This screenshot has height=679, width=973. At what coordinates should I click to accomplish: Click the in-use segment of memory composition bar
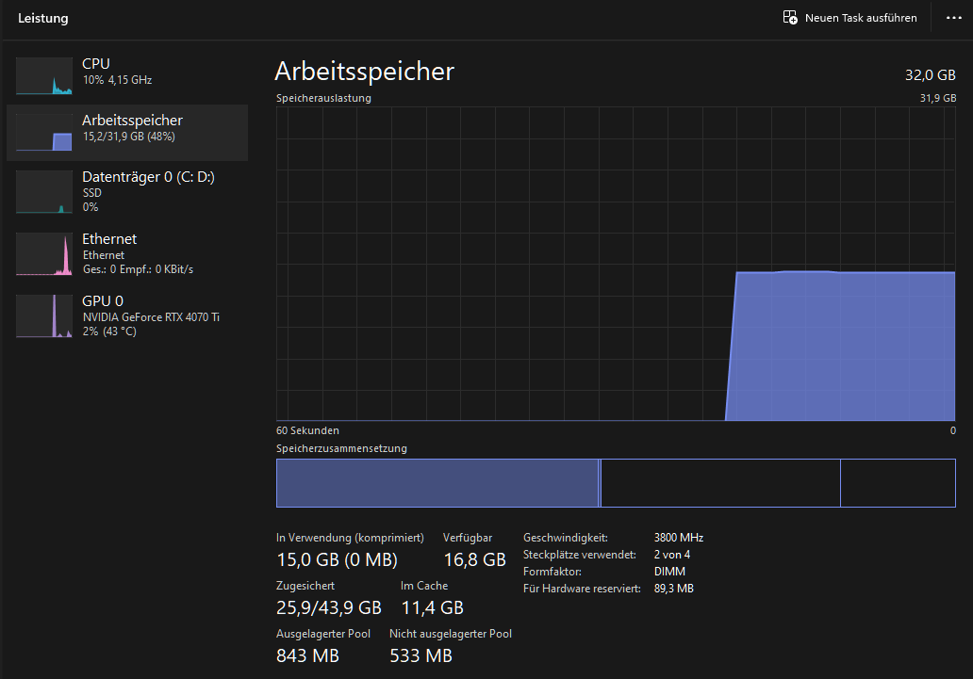[437, 483]
